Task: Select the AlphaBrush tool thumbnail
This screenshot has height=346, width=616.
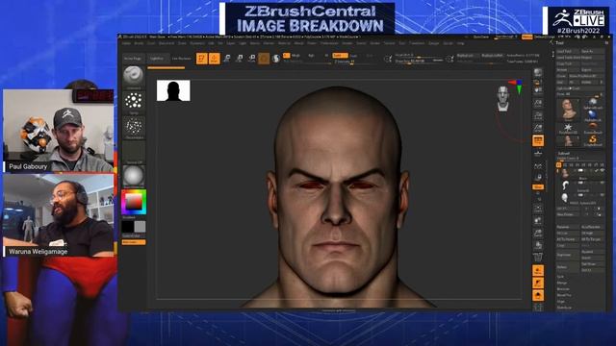Action: point(593,116)
